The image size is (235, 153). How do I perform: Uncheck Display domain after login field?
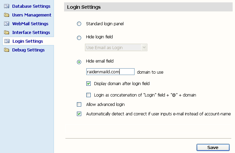pyautogui.click(x=89, y=84)
